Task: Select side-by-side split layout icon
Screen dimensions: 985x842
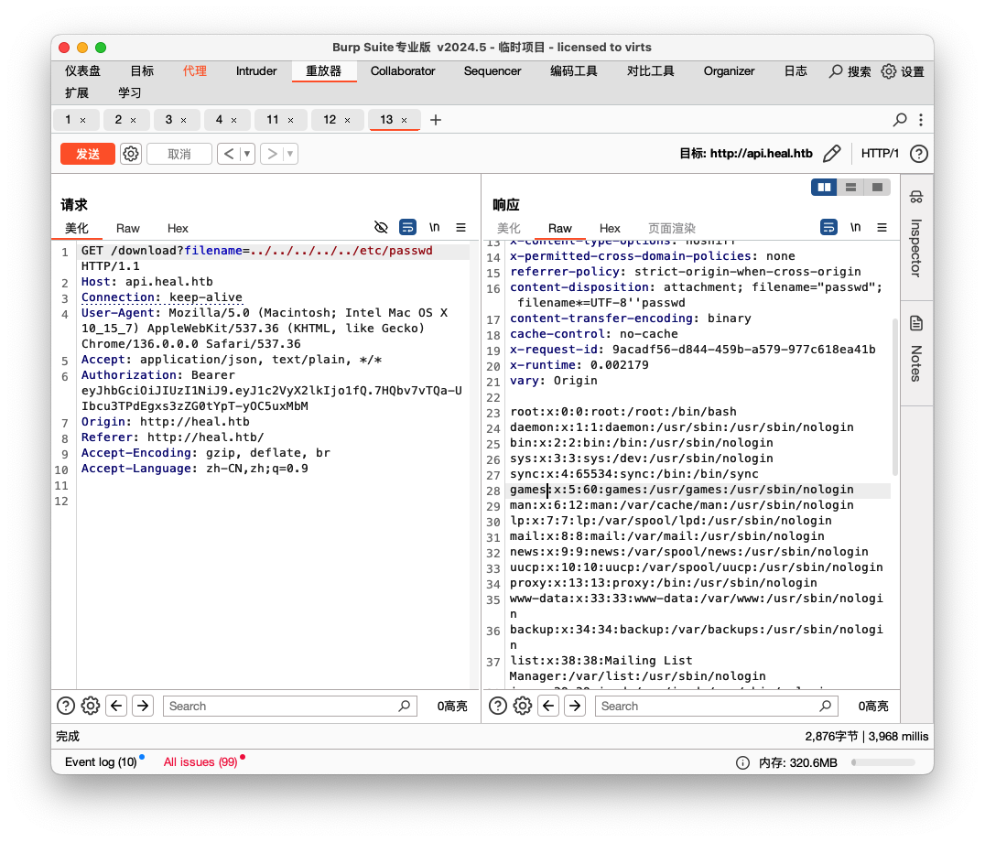Action: [824, 187]
